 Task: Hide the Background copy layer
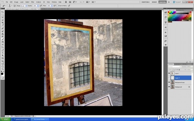point(169,82)
